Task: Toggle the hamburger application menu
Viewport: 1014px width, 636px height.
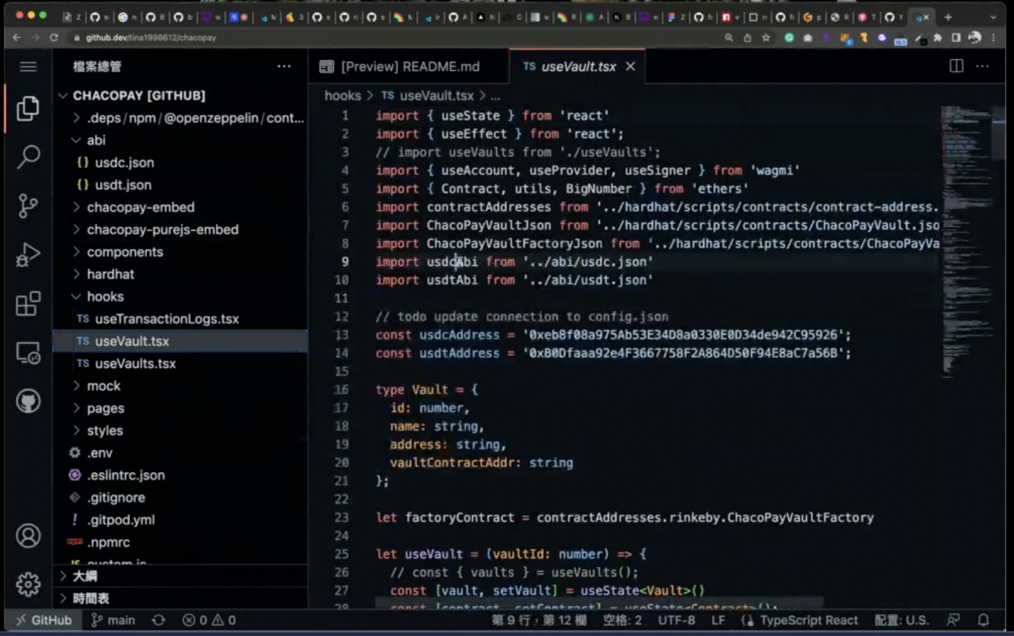Action: pos(28,67)
